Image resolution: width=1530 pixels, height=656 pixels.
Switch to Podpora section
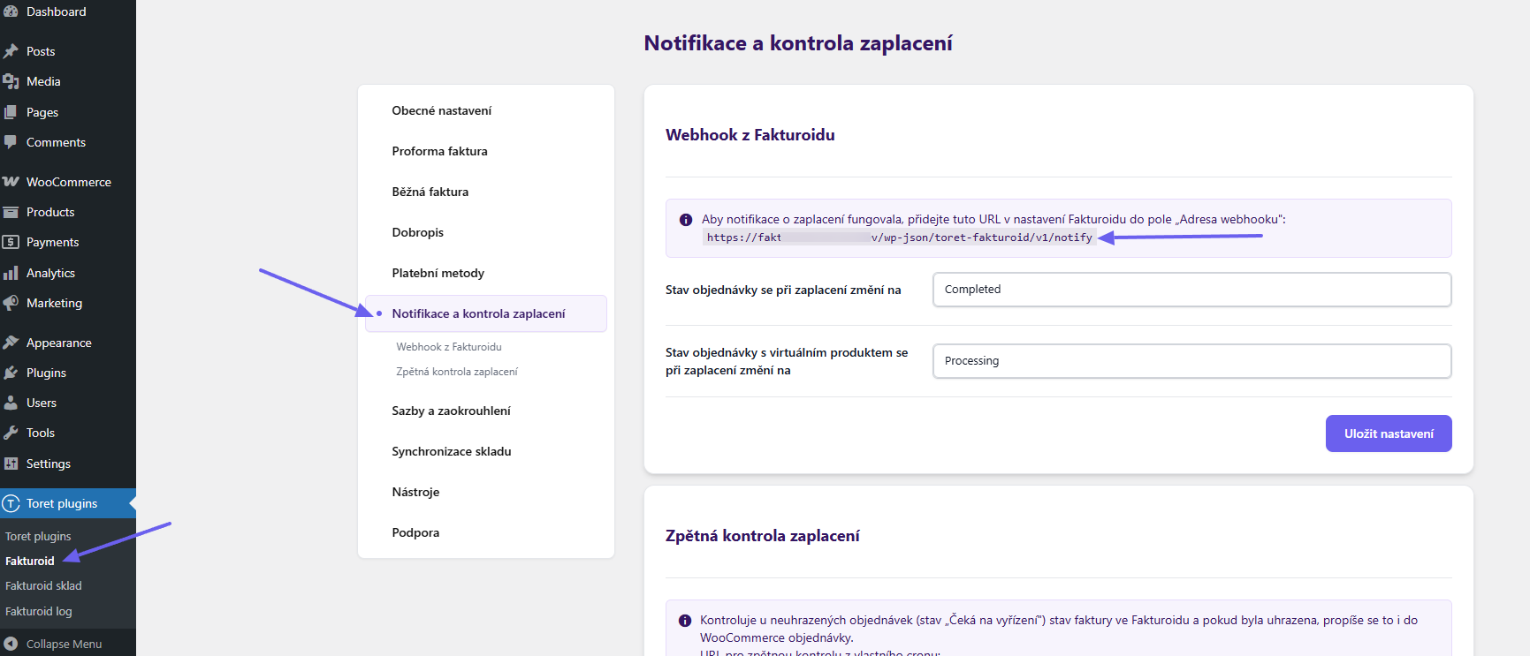pos(416,532)
